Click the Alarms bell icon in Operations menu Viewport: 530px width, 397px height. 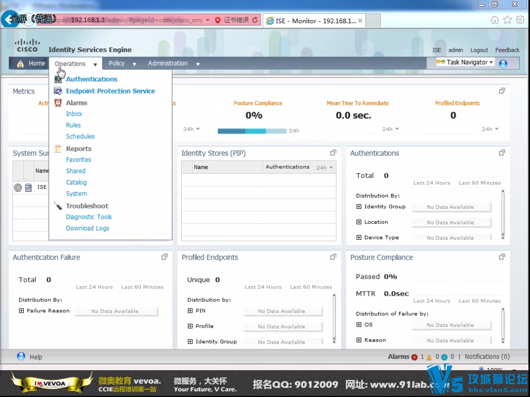click(x=57, y=102)
